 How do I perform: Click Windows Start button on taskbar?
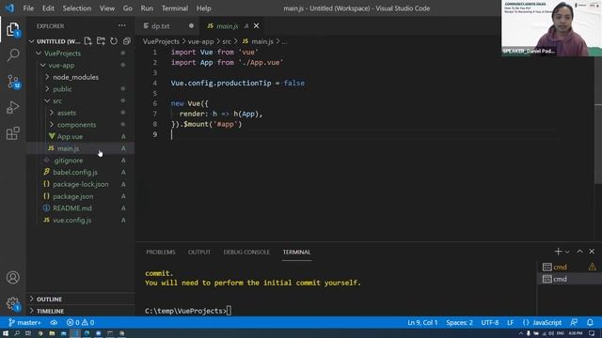click(x=6, y=333)
